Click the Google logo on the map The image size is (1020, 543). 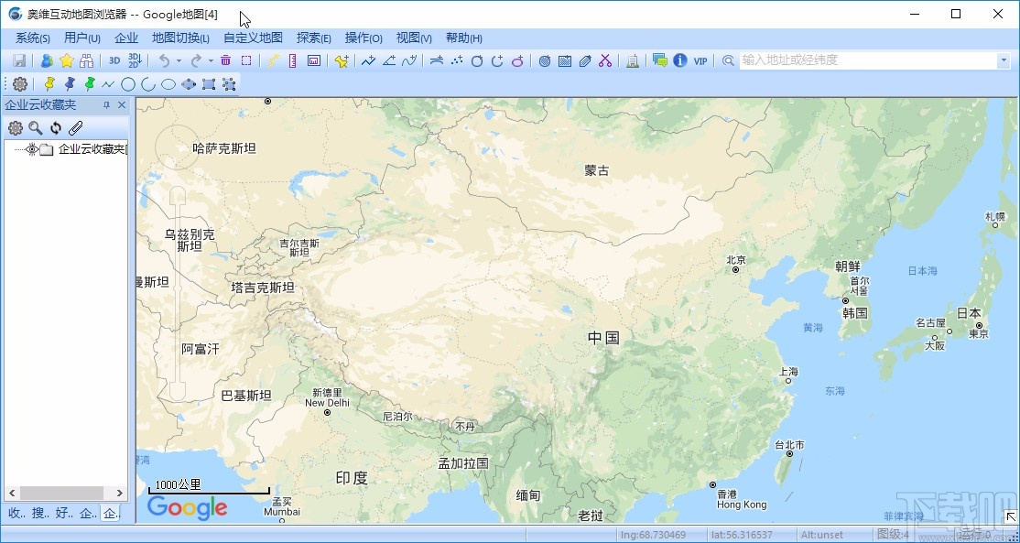pyautogui.click(x=187, y=508)
